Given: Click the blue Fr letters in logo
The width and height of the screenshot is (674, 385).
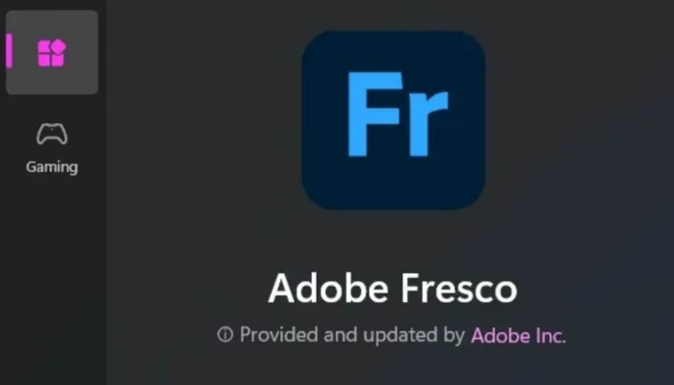Looking at the screenshot, I should [x=398, y=114].
